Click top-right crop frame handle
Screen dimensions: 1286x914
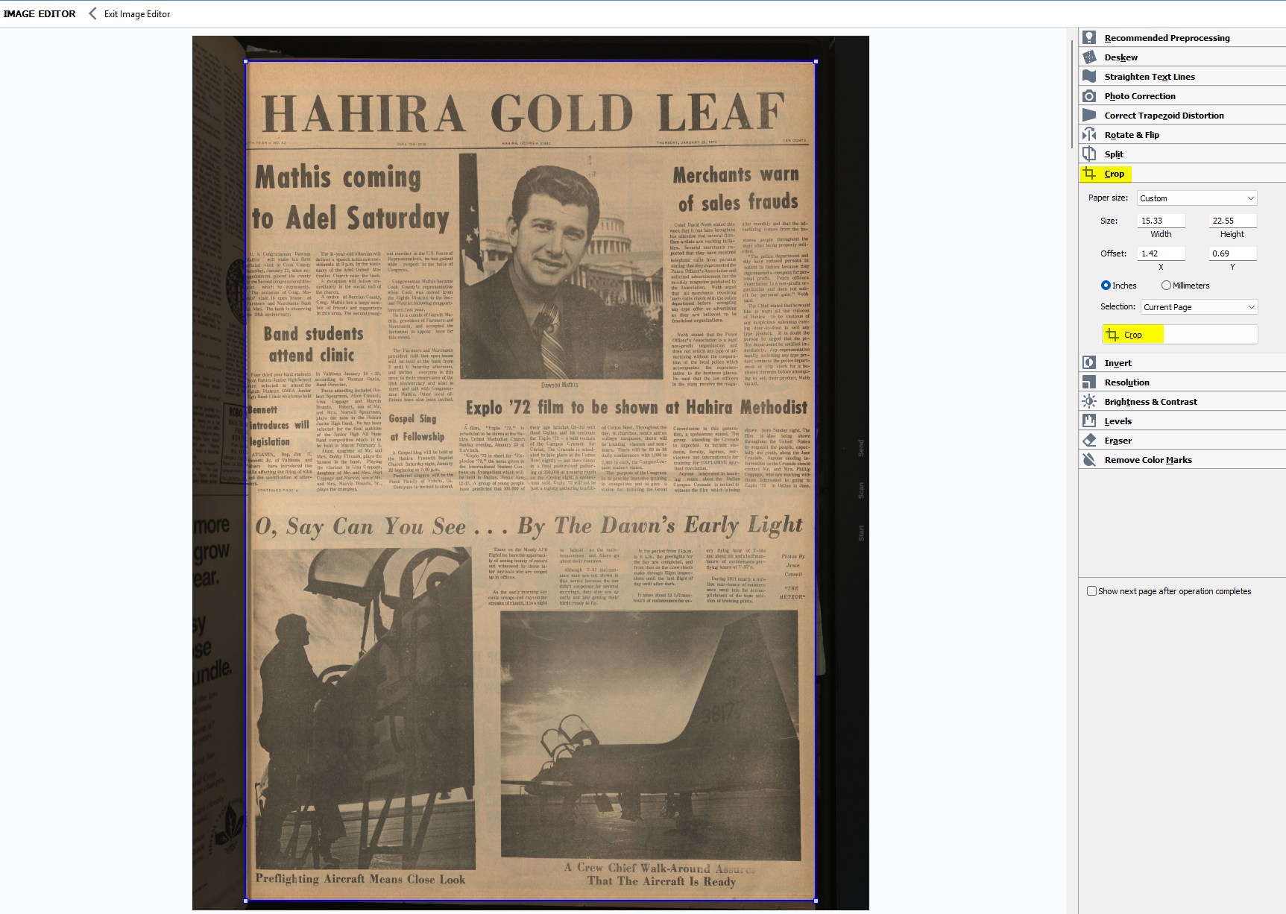(x=816, y=62)
